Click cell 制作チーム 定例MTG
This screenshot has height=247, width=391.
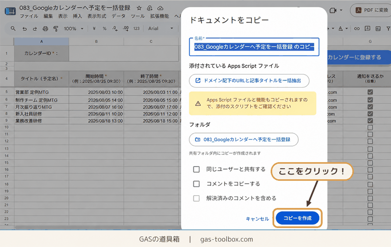pyautogui.click(x=42, y=100)
